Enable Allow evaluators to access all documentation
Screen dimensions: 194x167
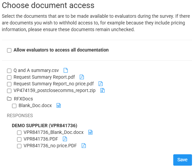(x=9, y=51)
